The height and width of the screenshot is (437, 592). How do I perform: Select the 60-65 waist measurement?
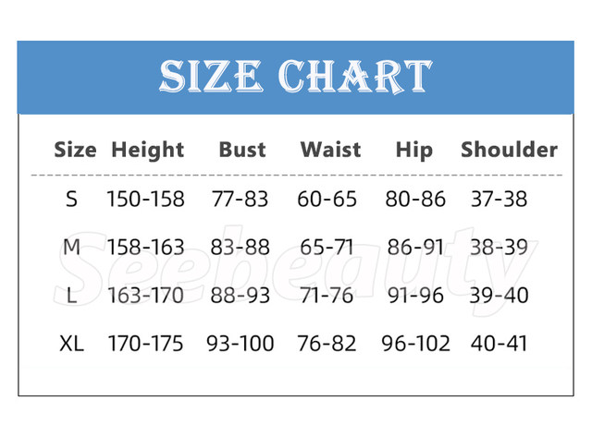coord(327,199)
